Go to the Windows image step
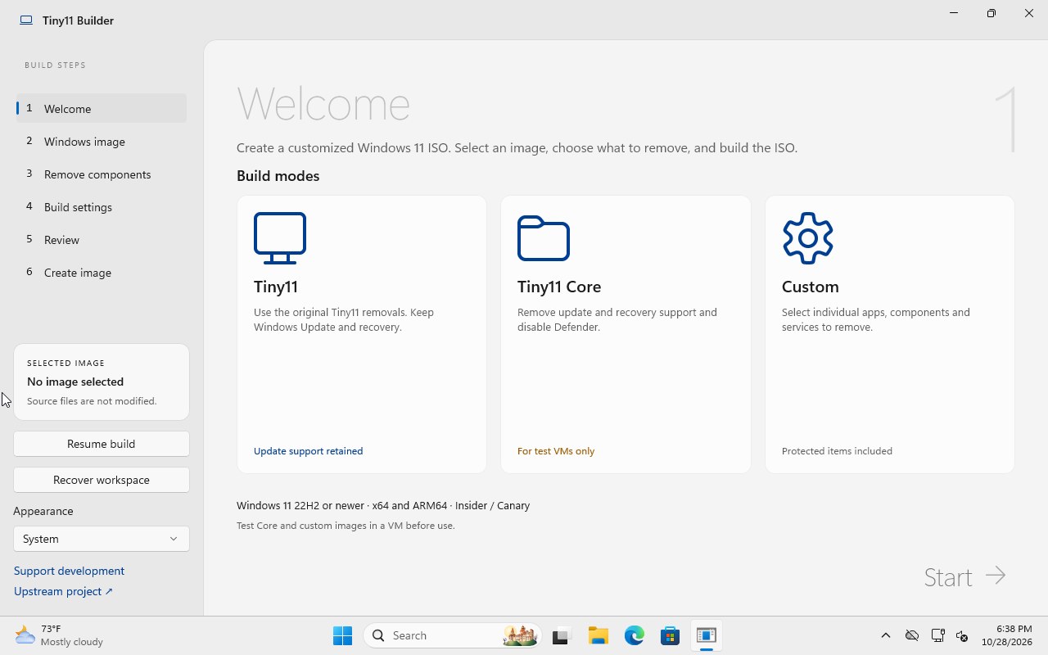Screen dimensions: 1048x655 tap(102, 142)
